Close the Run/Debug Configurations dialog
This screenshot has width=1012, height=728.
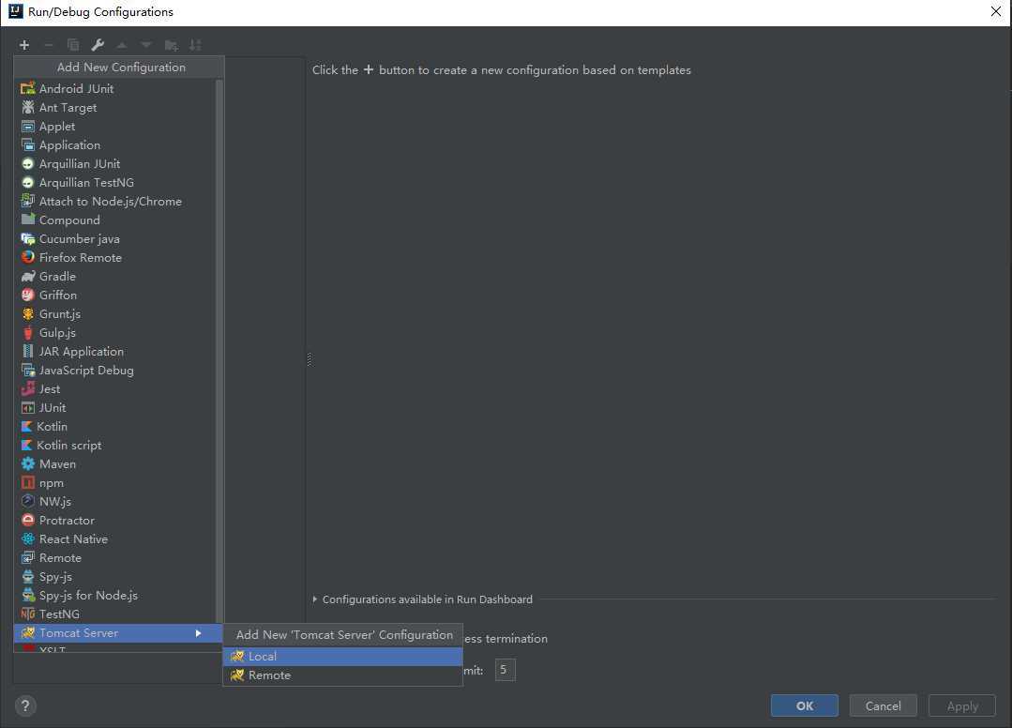coord(996,11)
